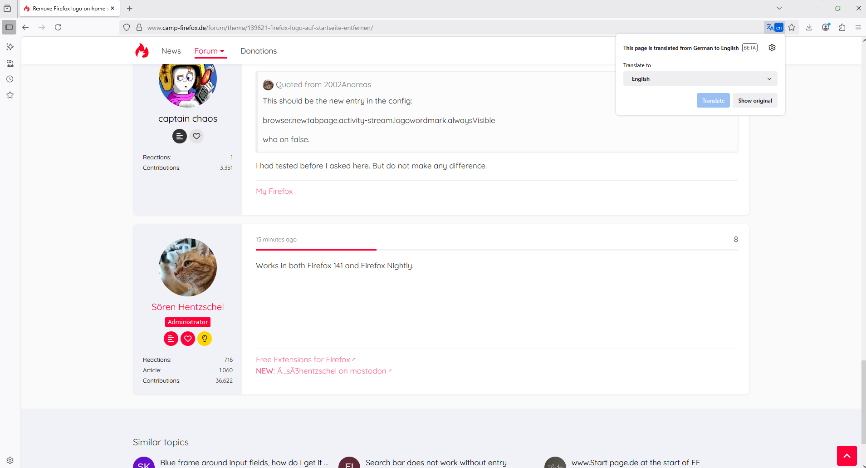Open Sören Hentzschel's profile name link
The height and width of the screenshot is (468, 866).
188,307
